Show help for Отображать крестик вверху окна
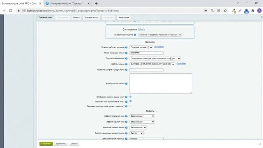This screenshot has height=148, width=263. (126, 97)
